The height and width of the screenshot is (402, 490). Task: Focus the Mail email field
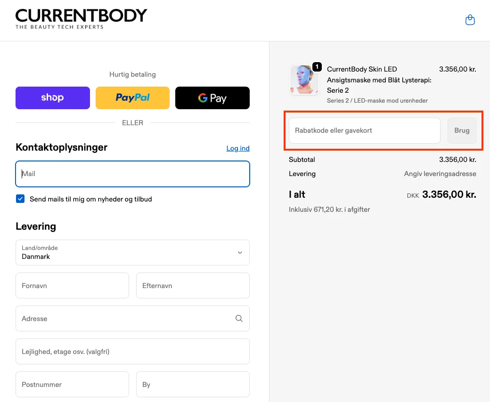click(x=132, y=174)
